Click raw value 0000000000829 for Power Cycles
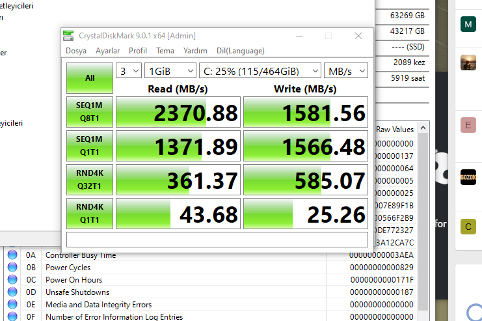 pos(381,268)
